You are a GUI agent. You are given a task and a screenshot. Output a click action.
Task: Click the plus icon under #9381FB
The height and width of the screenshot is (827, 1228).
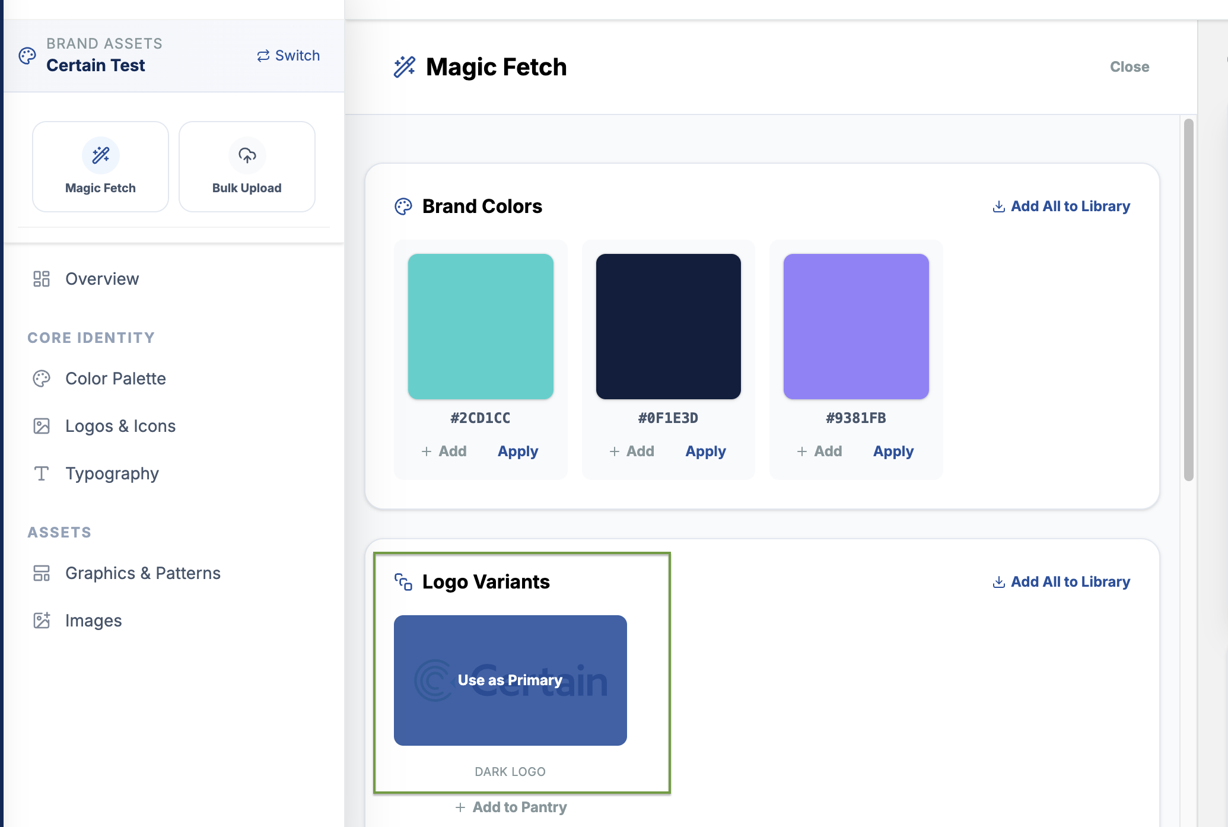802,451
